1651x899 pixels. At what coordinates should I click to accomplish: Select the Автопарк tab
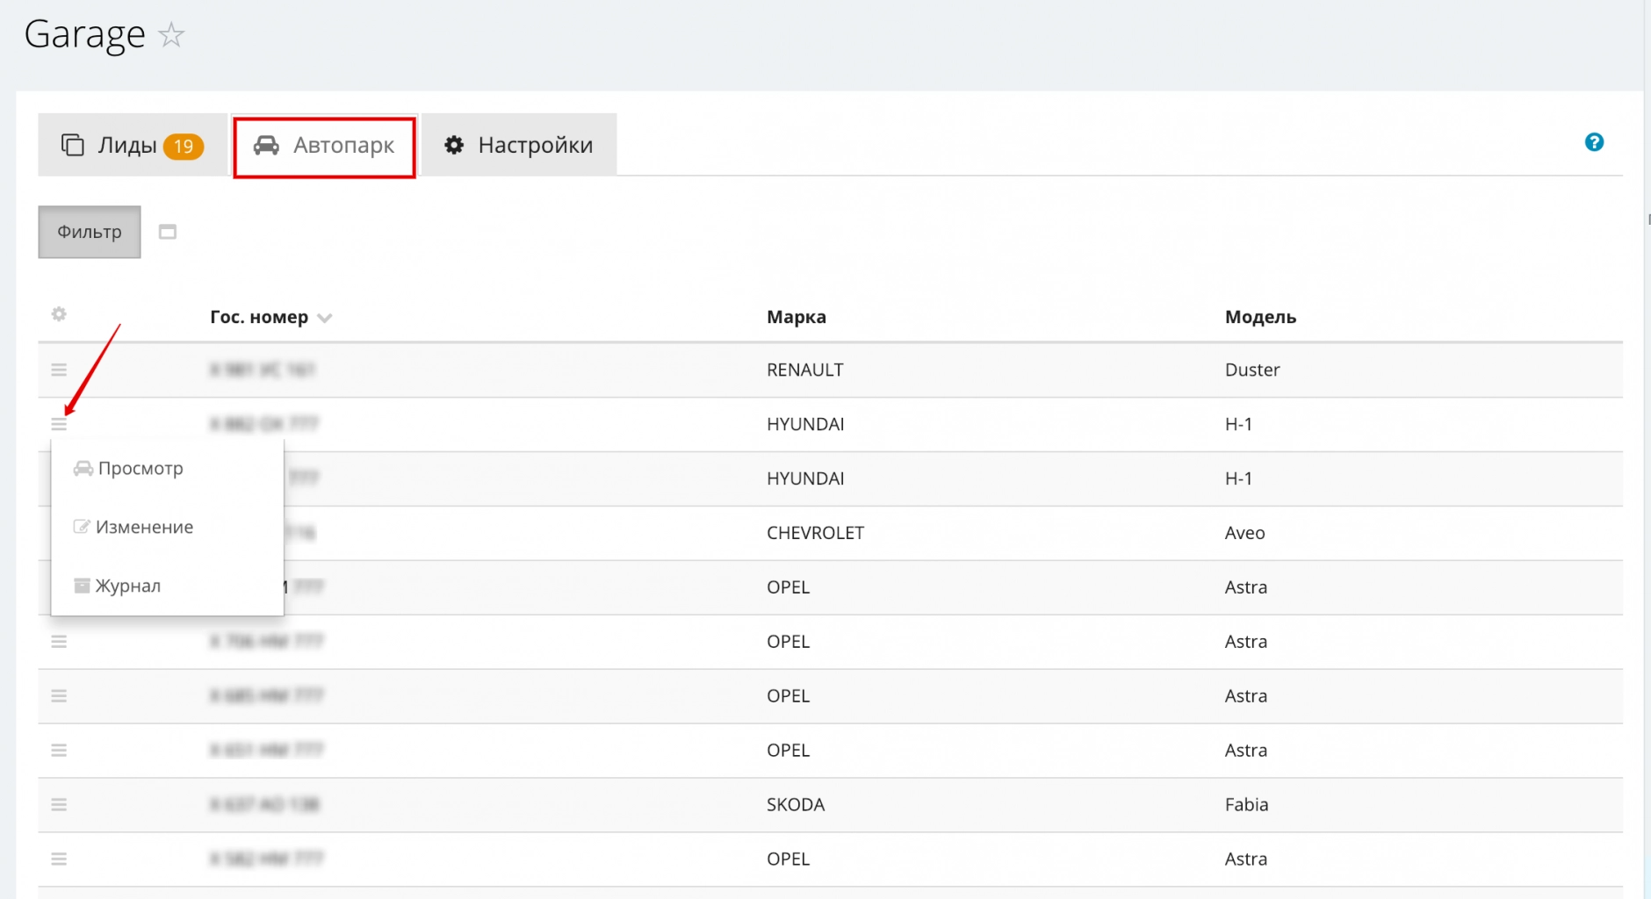click(325, 146)
